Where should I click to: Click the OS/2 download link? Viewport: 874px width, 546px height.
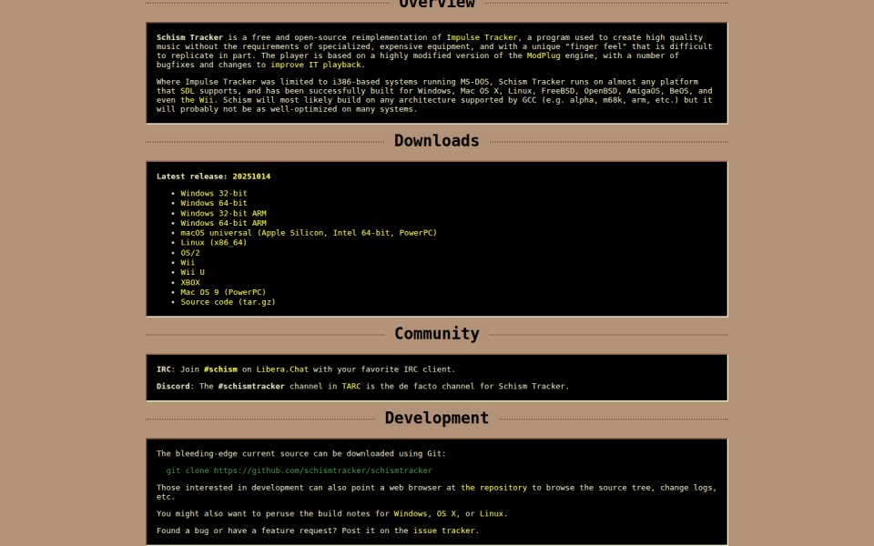point(190,253)
